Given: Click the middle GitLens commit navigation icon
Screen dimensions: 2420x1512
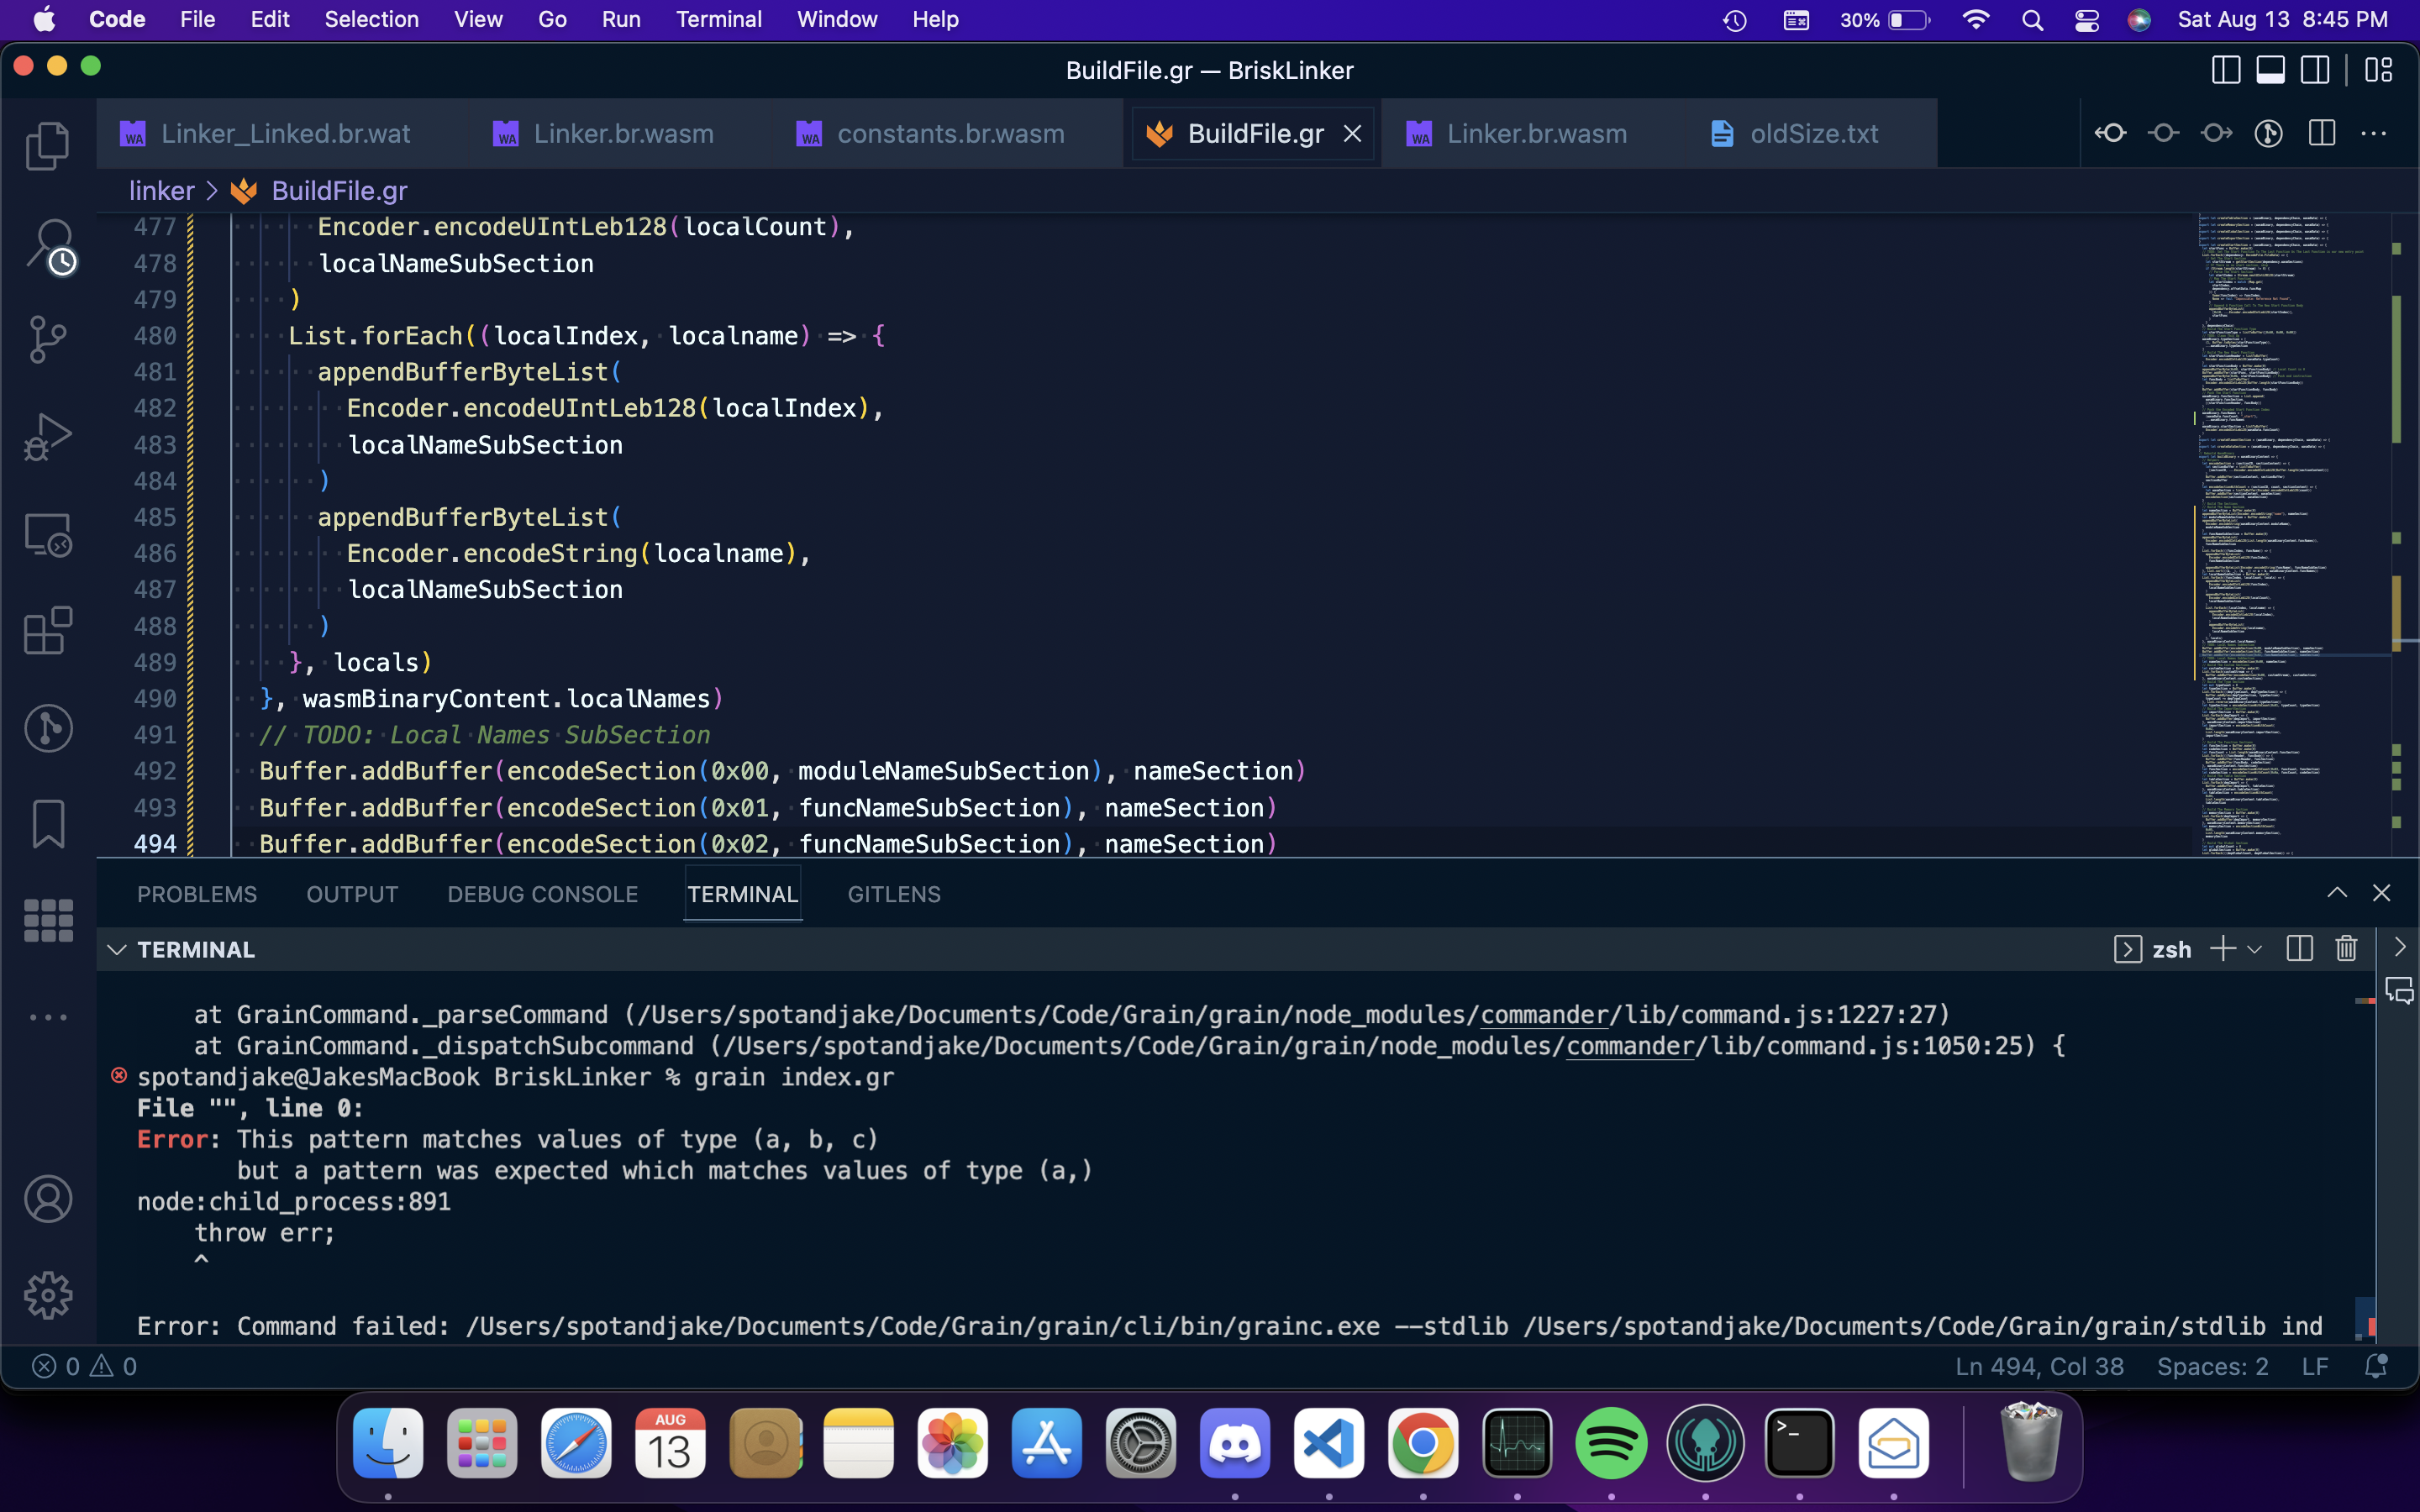Looking at the screenshot, I should pos(2163,133).
